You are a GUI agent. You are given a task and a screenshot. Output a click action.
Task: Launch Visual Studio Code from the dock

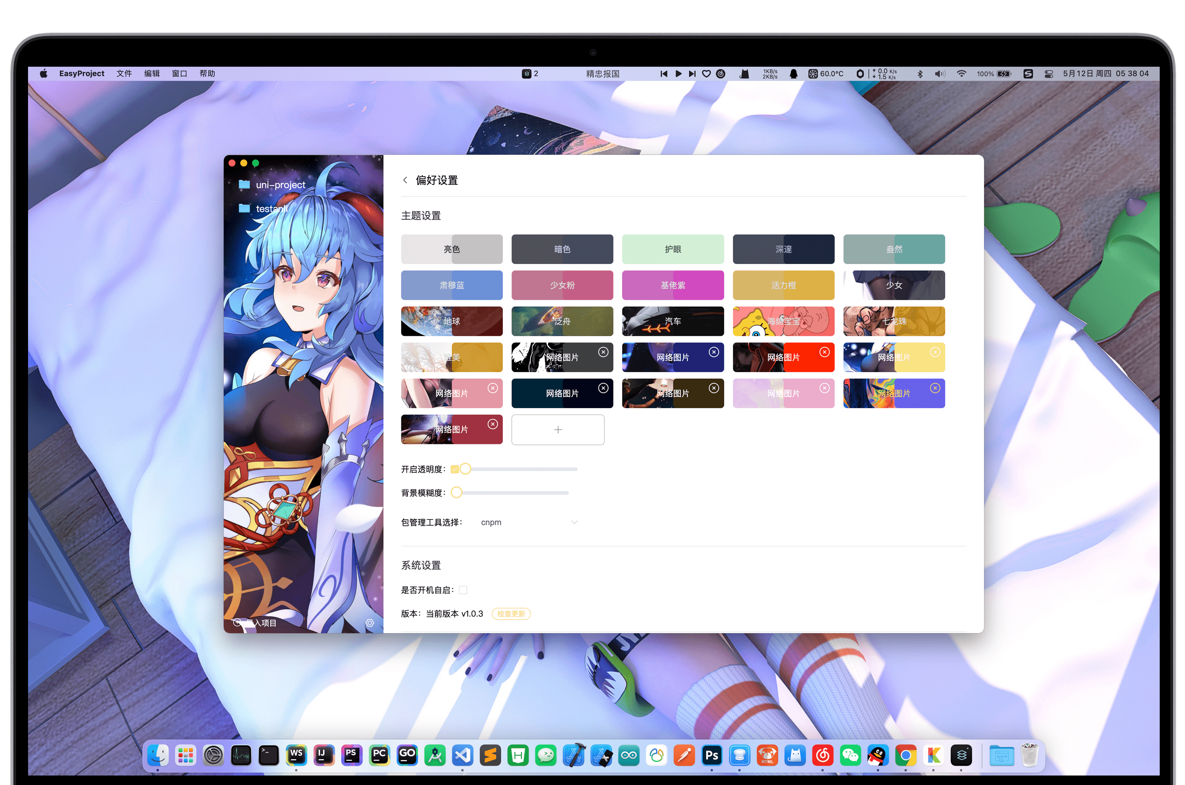[463, 755]
